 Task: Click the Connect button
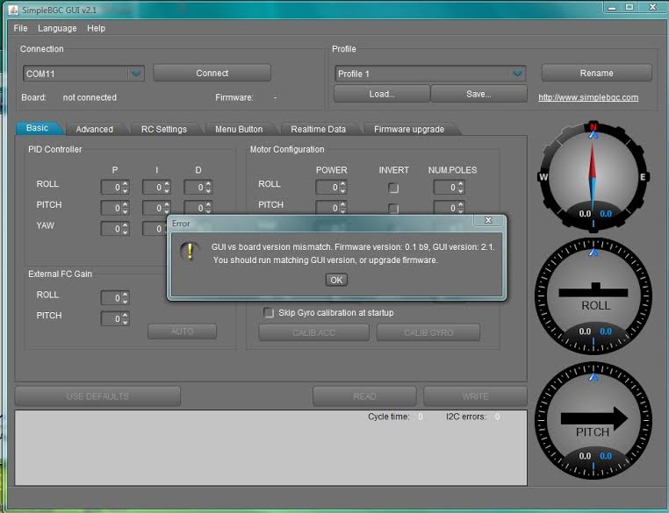212,74
